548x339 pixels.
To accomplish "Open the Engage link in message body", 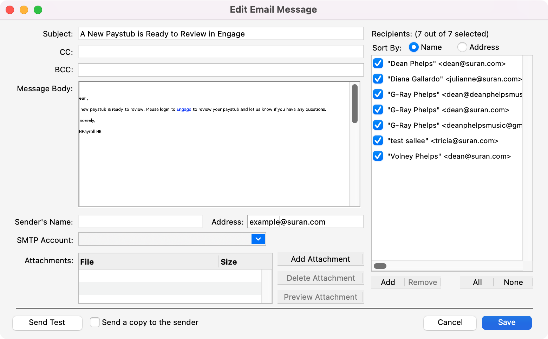I will (x=184, y=109).
